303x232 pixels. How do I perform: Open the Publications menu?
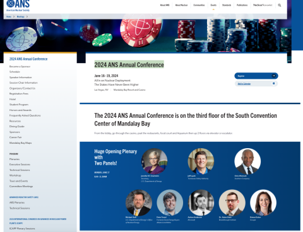click(242, 5)
